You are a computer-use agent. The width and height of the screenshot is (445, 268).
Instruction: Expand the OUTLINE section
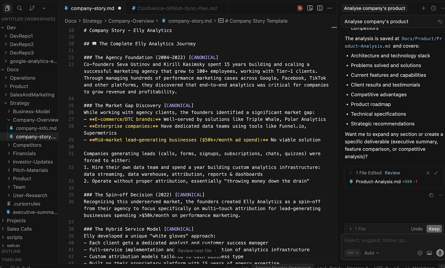coord(29,251)
